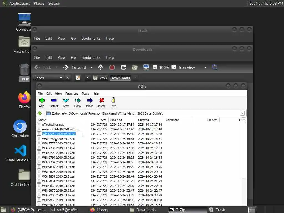This screenshot has width=284, height=213.
Task: Open Firefox from the desktop
Action: 24,100
